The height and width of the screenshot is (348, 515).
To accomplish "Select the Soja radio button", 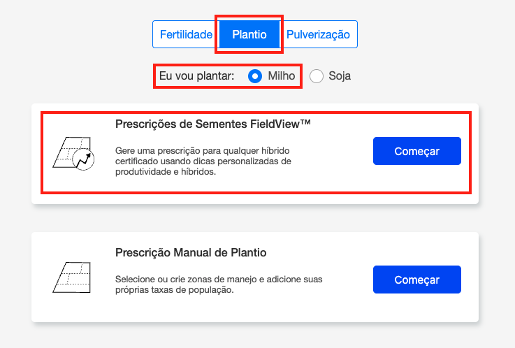I will pyautogui.click(x=317, y=75).
